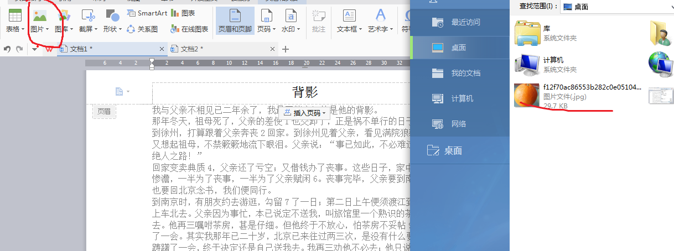Click the 插入页码 (Insert page number) button
The width and height of the screenshot is (674, 251).
click(305, 112)
